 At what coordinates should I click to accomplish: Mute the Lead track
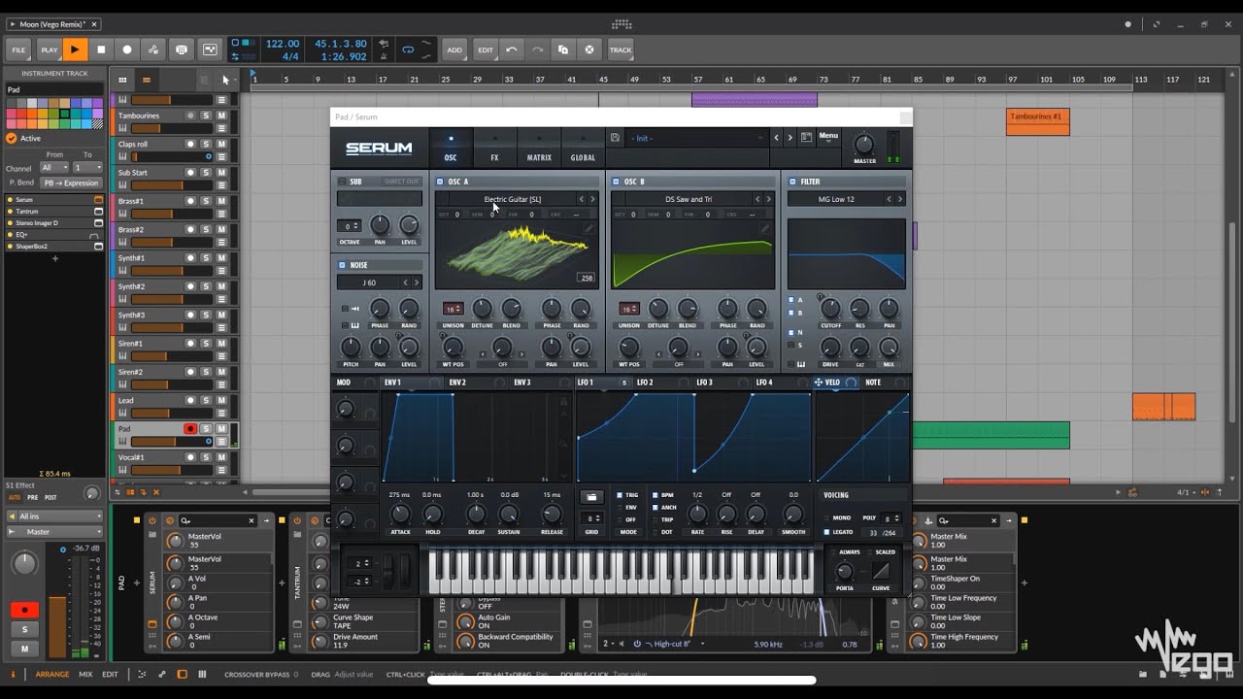(221, 400)
